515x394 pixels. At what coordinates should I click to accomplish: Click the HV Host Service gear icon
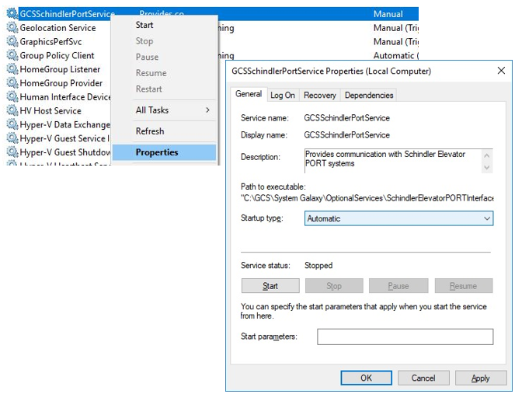[x=12, y=110]
